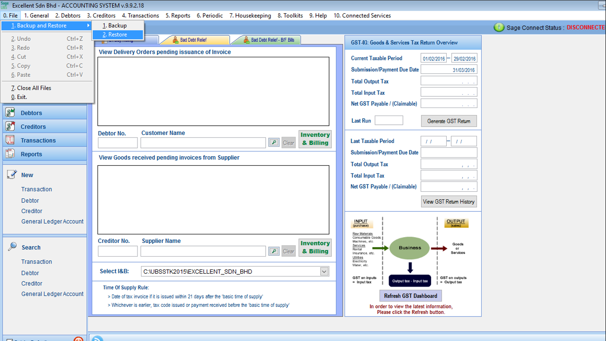
Task: Click the Current Taxable Period end date field
Action: coord(464,58)
